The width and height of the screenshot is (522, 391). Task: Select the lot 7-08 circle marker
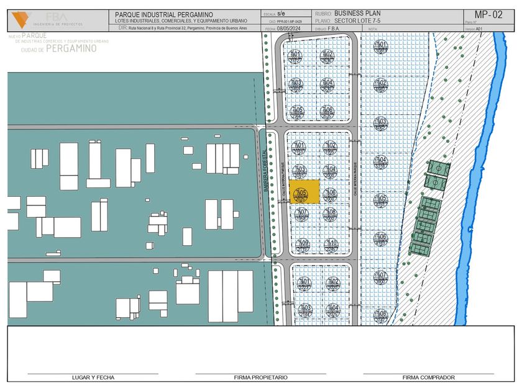[330, 215]
